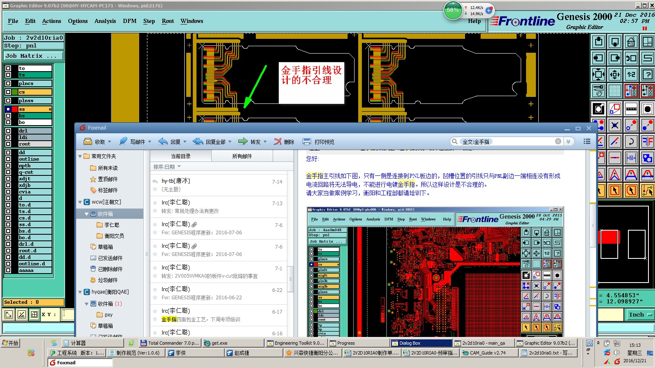The width and height of the screenshot is (655, 368).
Task: Click the polygon selection arrow icon
Action: click(631, 191)
